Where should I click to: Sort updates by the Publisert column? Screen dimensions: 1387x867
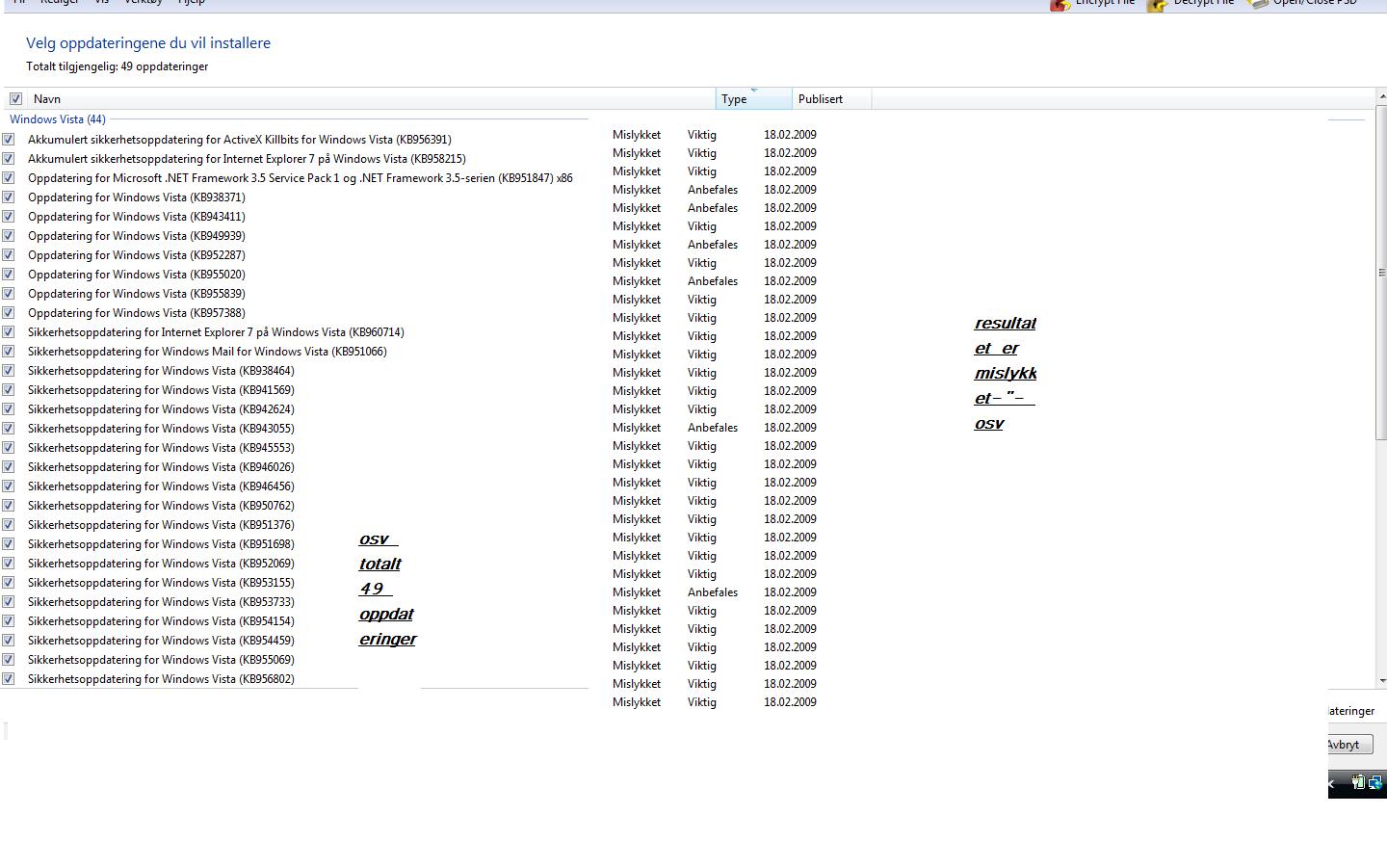coord(832,98)
